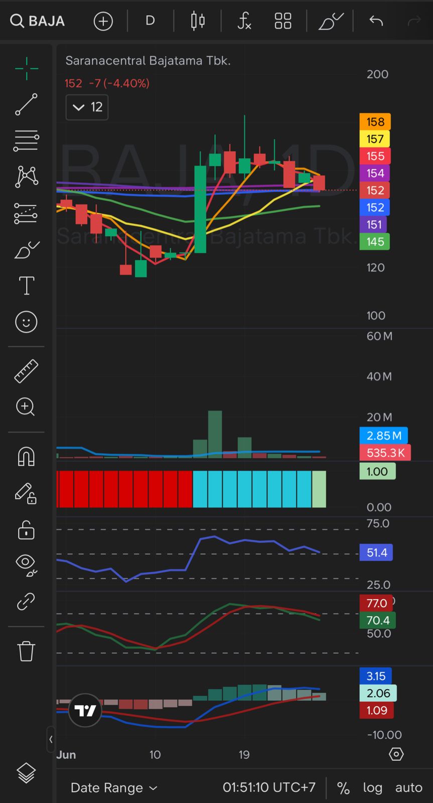Click the 535.3 K volume label
Screen dimensions: 433x803
pos(385,453)
